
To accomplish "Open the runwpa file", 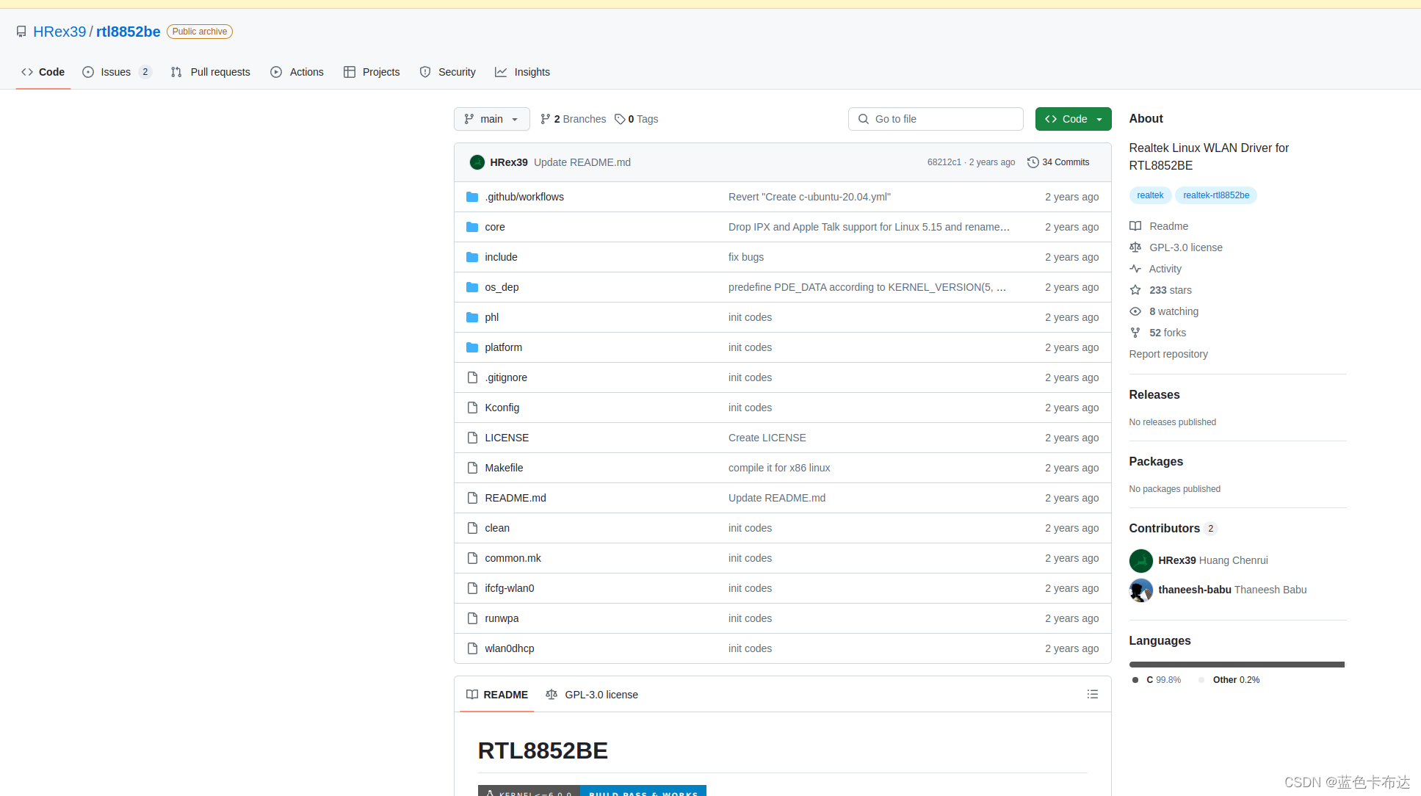I will click(502, 618).
